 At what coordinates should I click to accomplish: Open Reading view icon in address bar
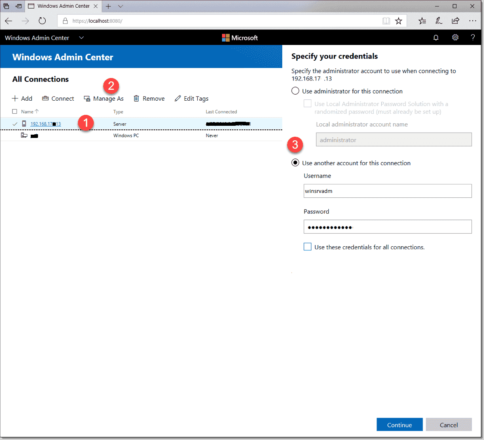(x=386, y=21)
